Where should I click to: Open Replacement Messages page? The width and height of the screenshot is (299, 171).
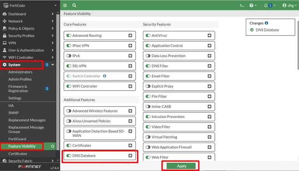[x=27, y=120]
